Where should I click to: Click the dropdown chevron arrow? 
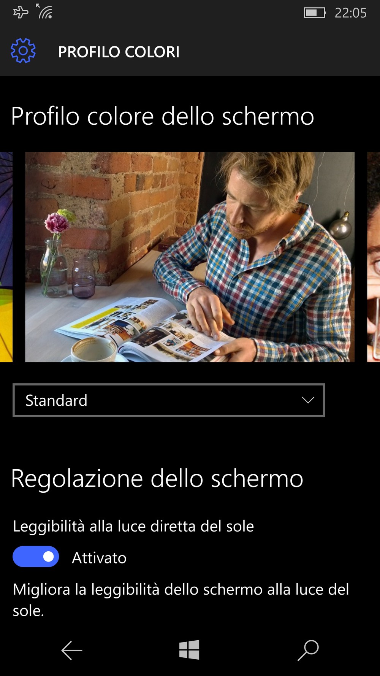coord(308,400)
